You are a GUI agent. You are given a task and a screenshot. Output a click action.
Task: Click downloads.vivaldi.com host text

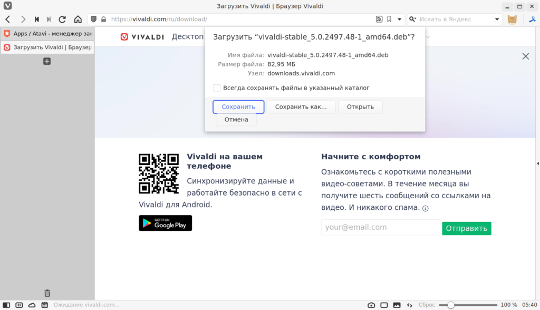coord(301,73)
